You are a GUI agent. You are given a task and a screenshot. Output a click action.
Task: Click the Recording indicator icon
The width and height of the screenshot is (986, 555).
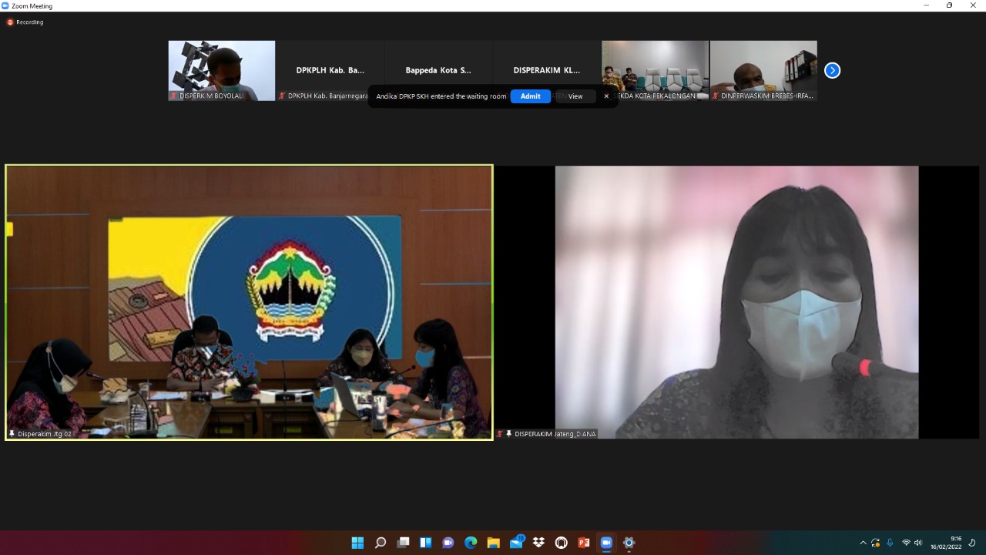pyautogui.click(x=11, y=22)
